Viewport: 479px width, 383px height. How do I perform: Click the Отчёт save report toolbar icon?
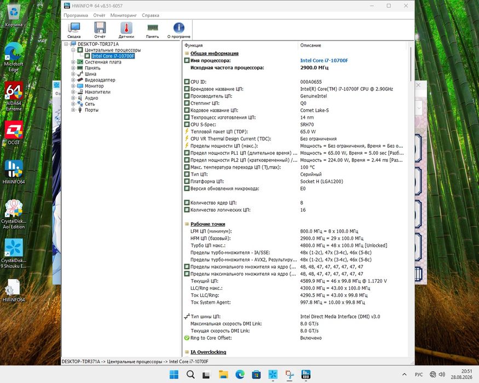pos(100,30)
